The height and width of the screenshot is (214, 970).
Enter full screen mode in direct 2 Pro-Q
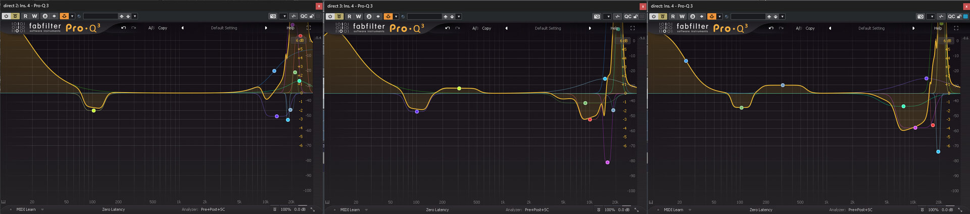(309, 28)
